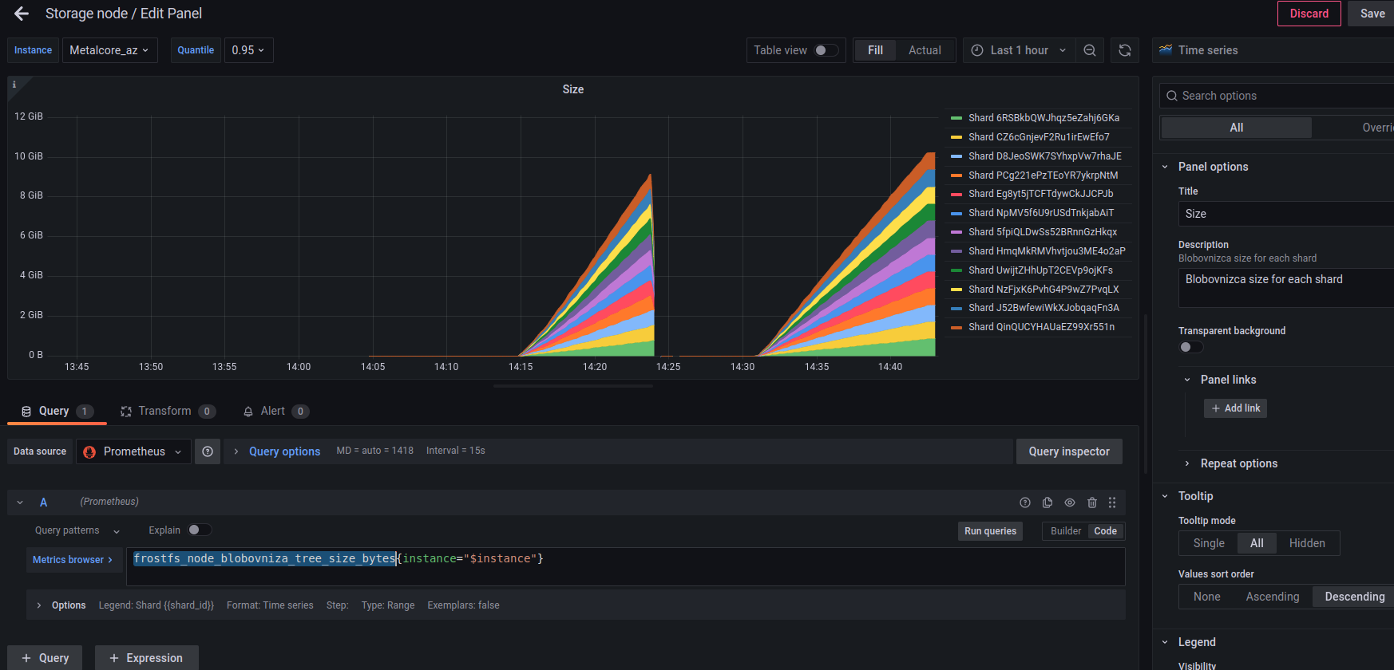Click Run queries button
Image resolution: width=1394 pixels, height=670 pixels.
coord(990,531)
